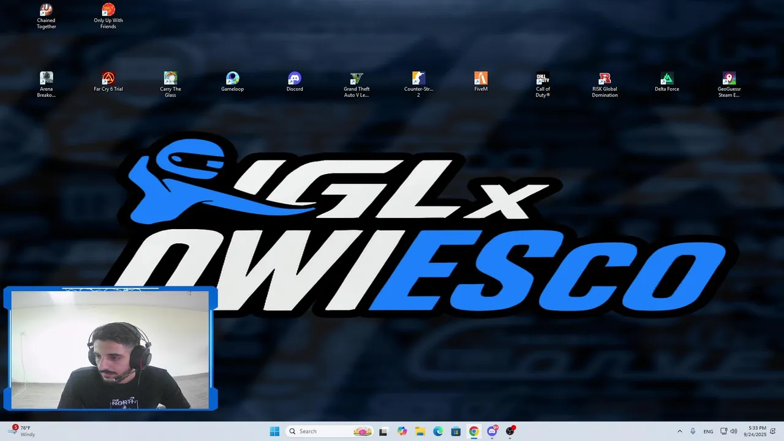Select the FiveM desktop shortcut
The image size is (784, 441).
pos(481,82)
